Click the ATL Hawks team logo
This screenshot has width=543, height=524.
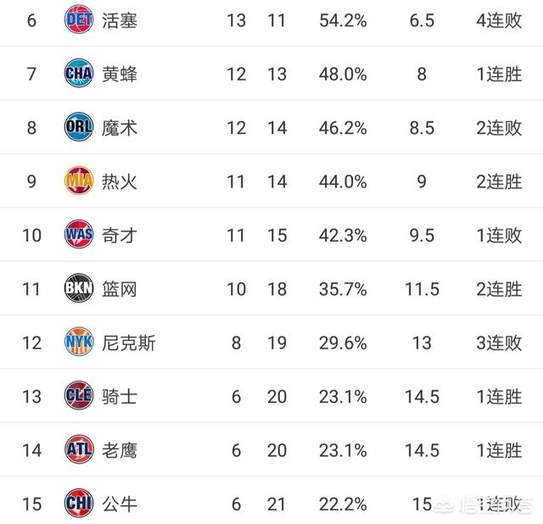(x=79, y=449)
